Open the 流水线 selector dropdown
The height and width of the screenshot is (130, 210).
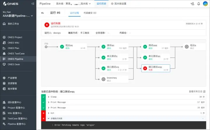point(73,4)
